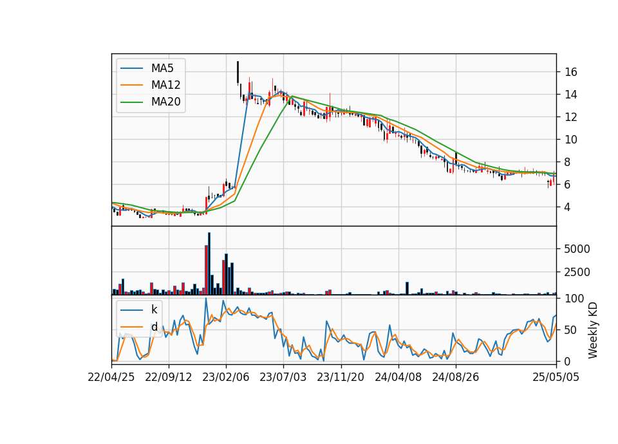Click the price axis value 4

568,207
